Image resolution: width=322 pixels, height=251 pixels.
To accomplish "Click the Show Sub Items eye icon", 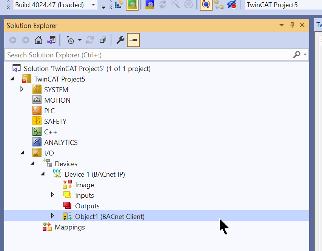I will point(232,5).
